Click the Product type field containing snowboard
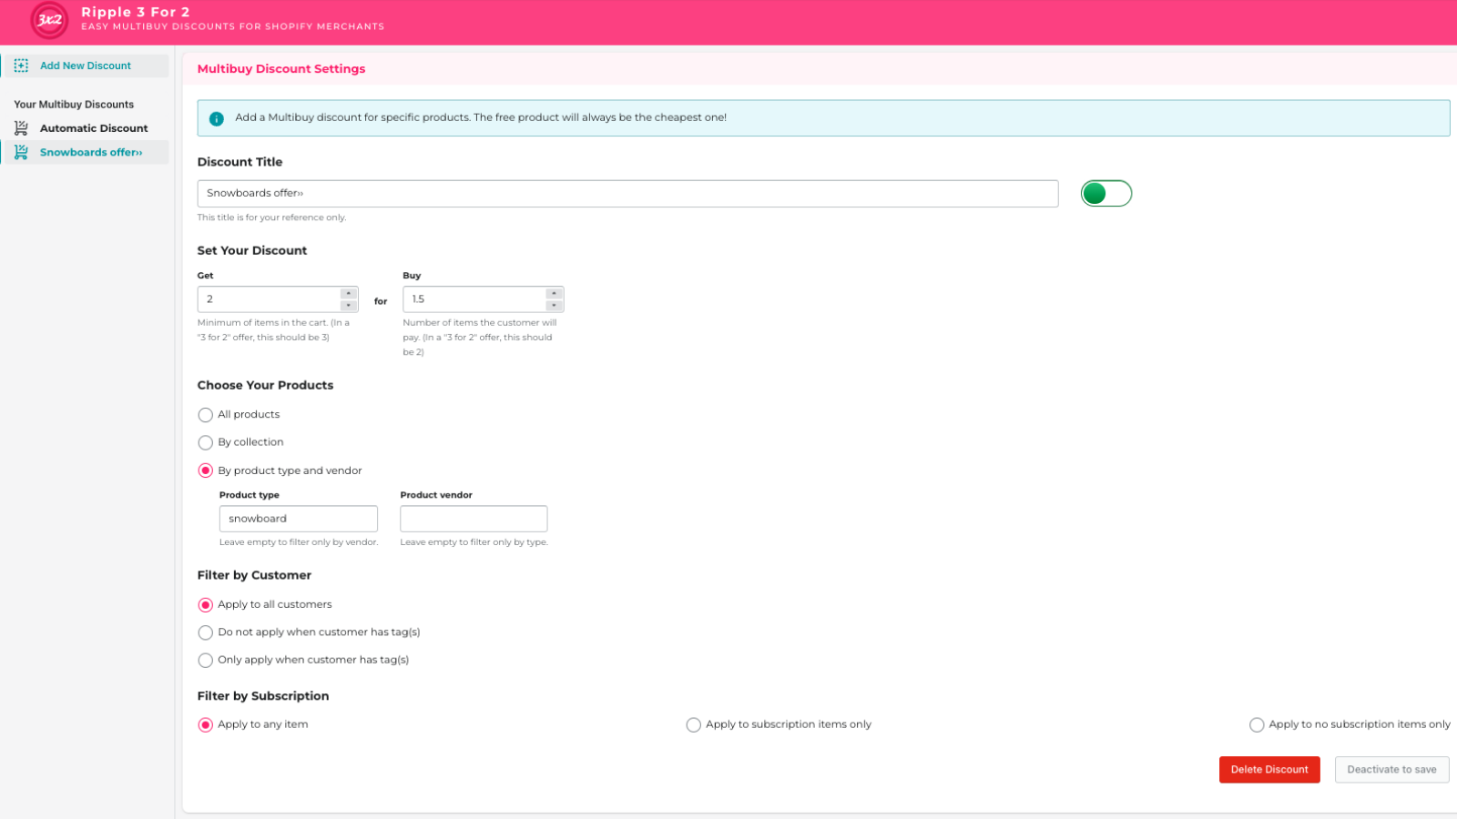 (x=299, y=518)
